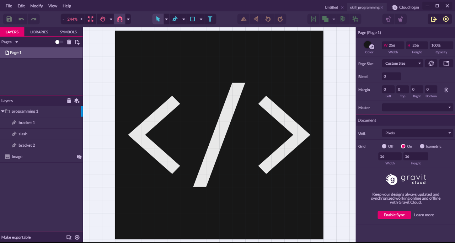Viewport: 455px width, 243px height.
Task: Show the hidden Image layer
Action: pyautogui.click(x=79, y=156)
